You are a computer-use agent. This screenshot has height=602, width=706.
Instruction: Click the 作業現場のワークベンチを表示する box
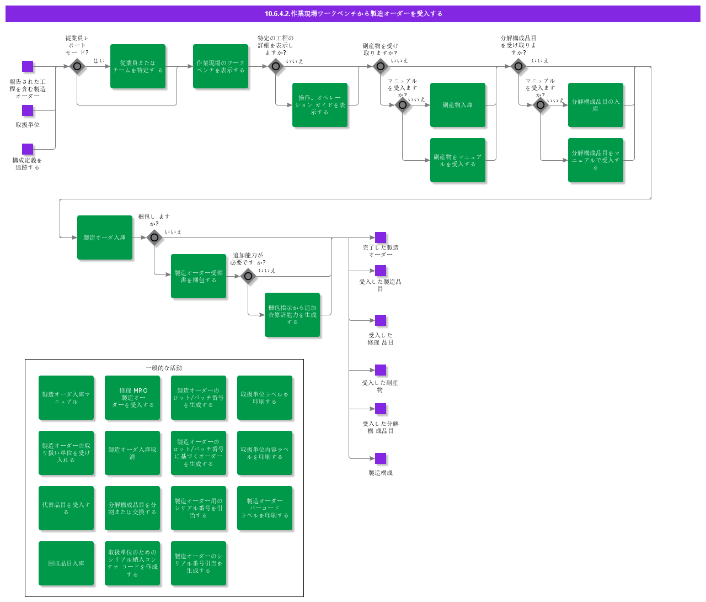(x=221, y=66)
